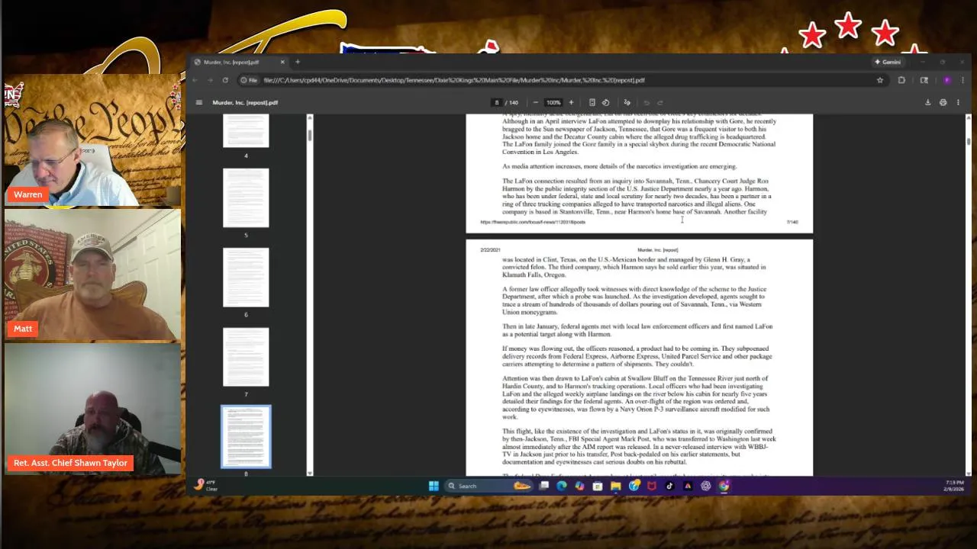Image resolution: width=977 pixels, height=549 pixels.
Task: Print the PDF document
Action: pyautogui.click(x=943, y=102)
